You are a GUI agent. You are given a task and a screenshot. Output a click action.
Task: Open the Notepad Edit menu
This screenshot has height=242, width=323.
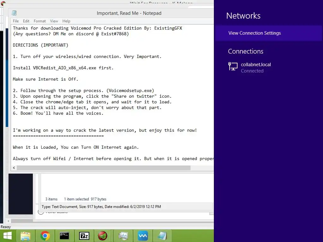pos(26,21)
